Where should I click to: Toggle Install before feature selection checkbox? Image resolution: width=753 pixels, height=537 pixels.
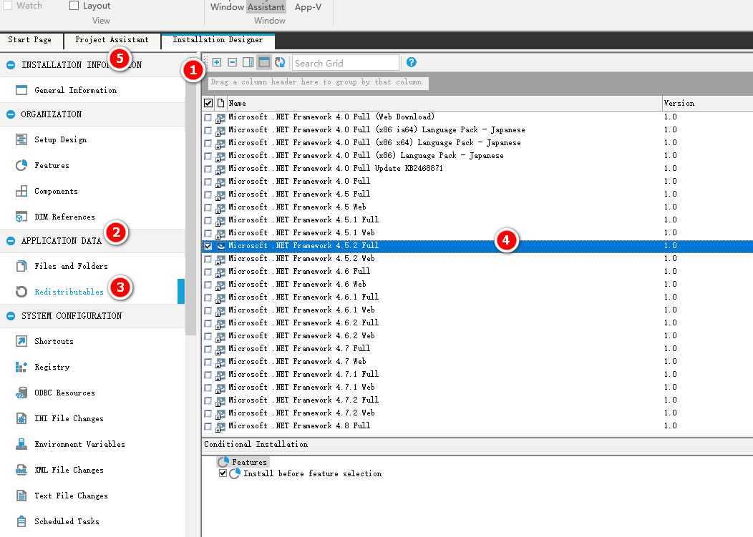[x=223, y=473]
